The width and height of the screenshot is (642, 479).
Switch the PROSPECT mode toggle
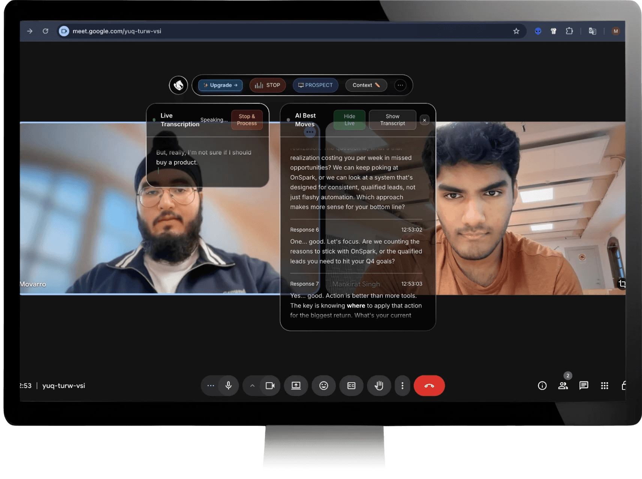316,85
